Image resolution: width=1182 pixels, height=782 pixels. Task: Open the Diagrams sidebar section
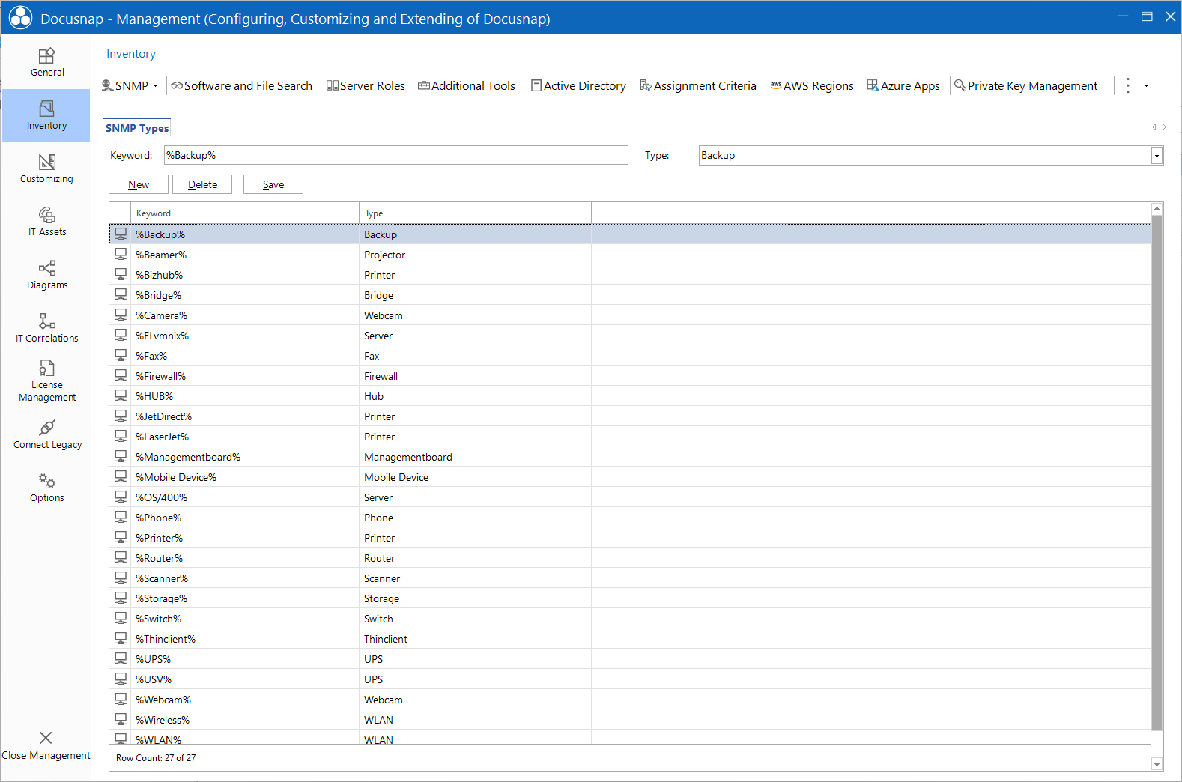click(46, 275)
